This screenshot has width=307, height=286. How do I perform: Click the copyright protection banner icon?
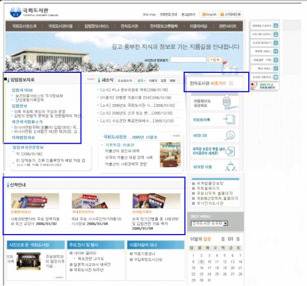click(x=230, y=151)
